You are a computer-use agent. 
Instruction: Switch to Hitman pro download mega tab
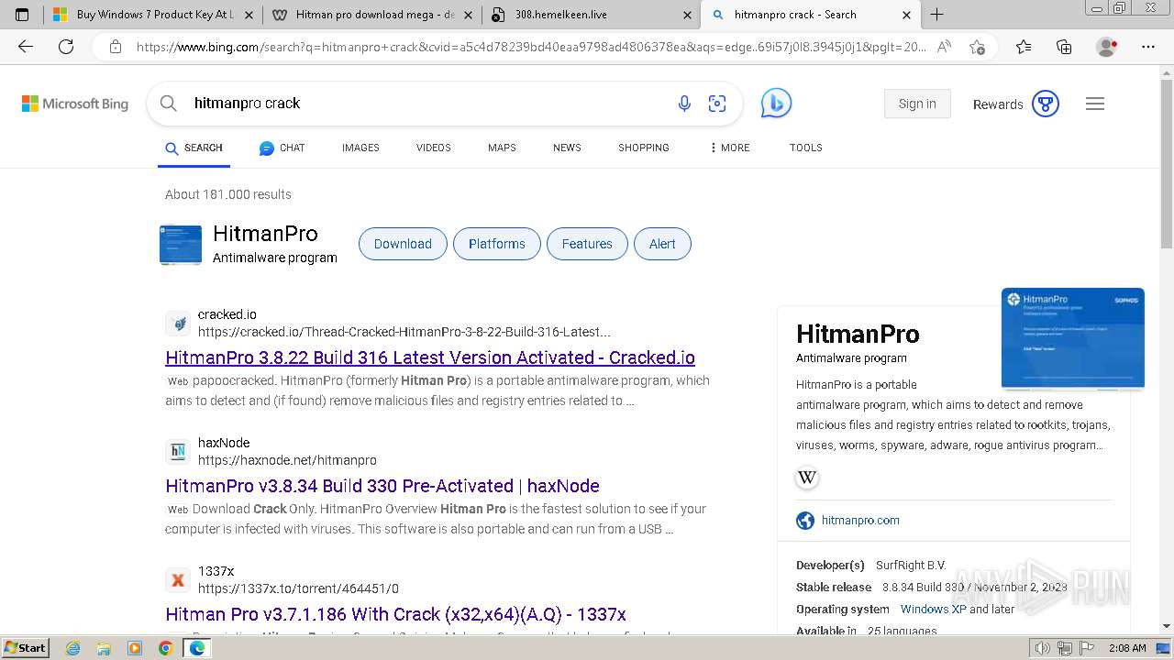click(x=374, y=15)
